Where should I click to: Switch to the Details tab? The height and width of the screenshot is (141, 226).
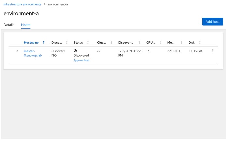[x=9, y=25]
